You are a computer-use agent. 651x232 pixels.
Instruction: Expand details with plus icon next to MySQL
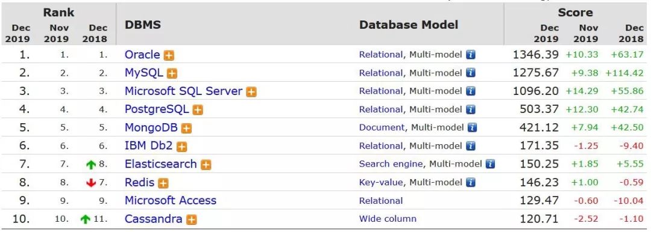pyautogui.click(x=172, y=74)
